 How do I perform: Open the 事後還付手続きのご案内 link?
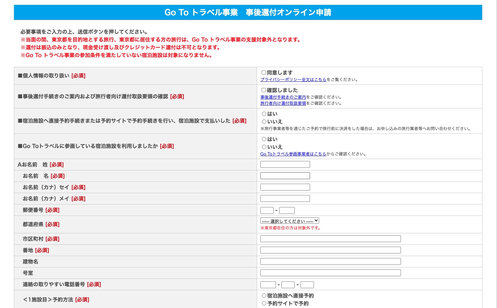[283, 97]
